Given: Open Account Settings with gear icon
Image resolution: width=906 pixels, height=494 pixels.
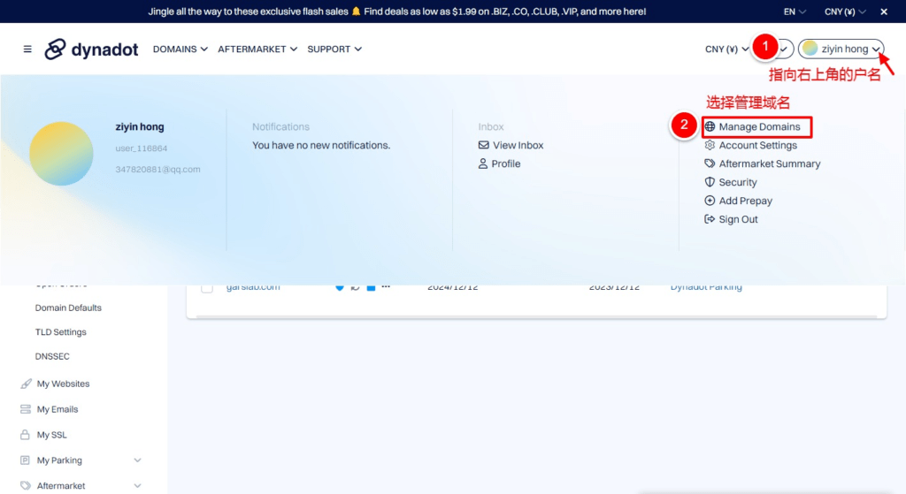Looking at the screenshot, I should 757,146.
